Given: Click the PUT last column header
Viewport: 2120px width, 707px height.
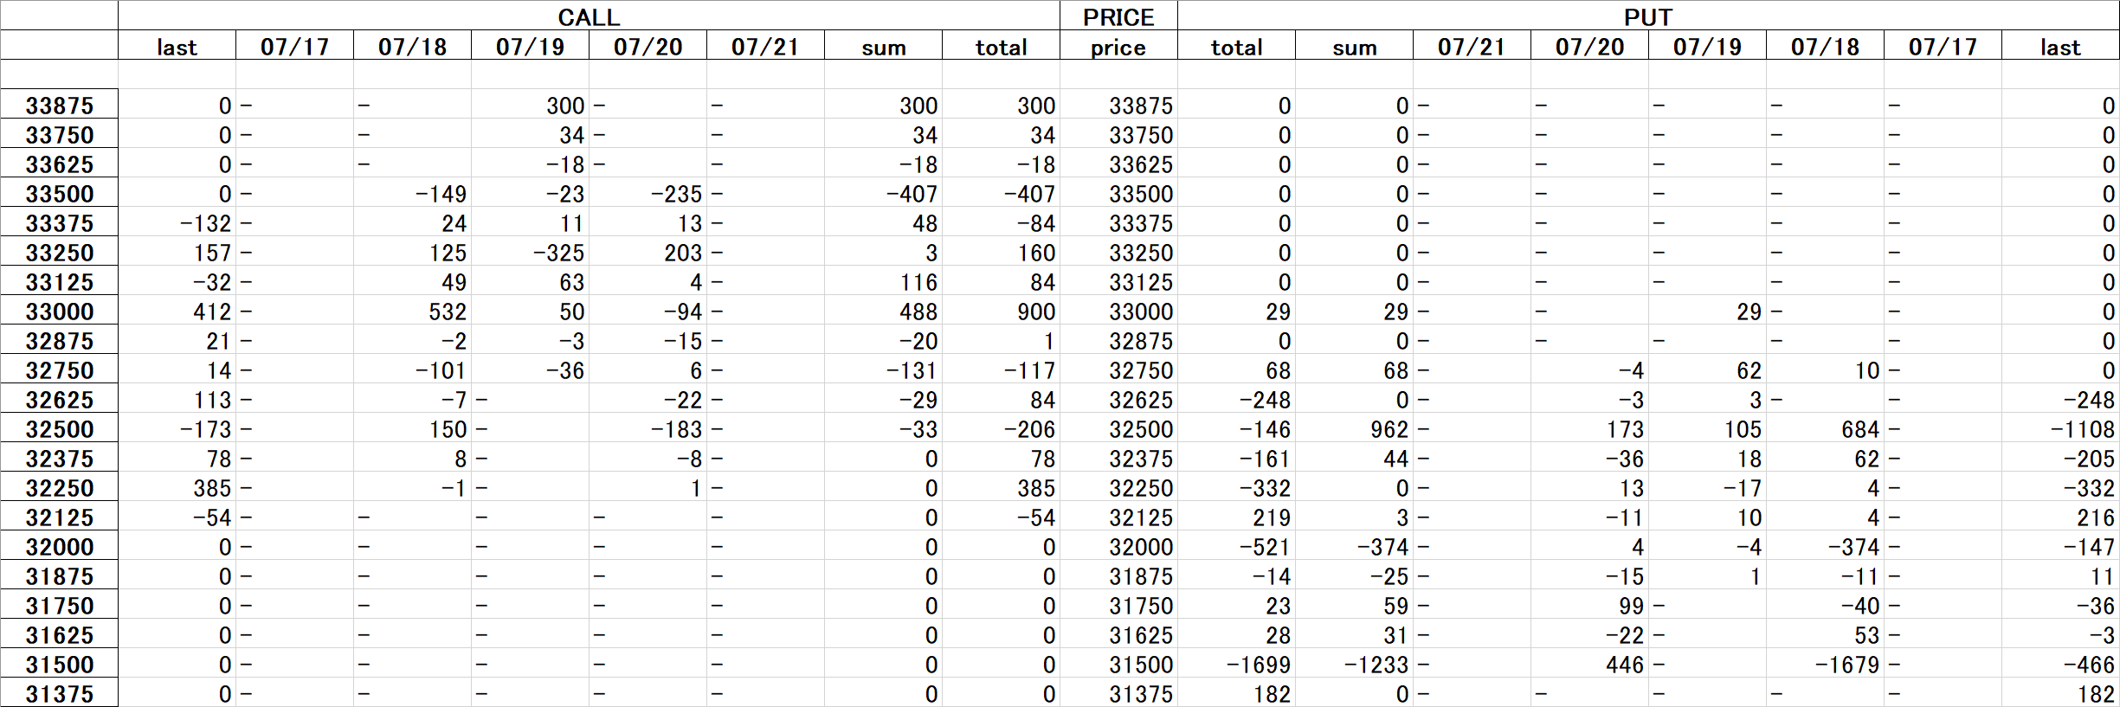Looking at the screenshot, I should [x=2060, y=46].
